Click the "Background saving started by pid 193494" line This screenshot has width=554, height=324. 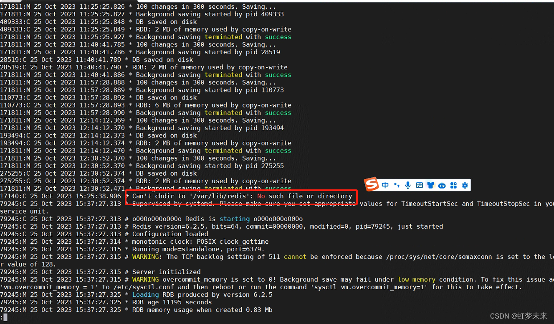pyautogui.click(x=142, y=128)
